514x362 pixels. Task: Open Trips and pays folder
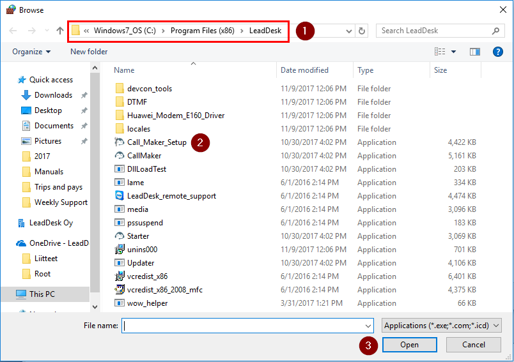click(x=58, y=187)
